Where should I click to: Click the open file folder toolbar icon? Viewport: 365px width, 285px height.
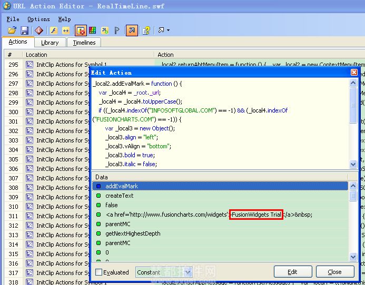[12, 30]
